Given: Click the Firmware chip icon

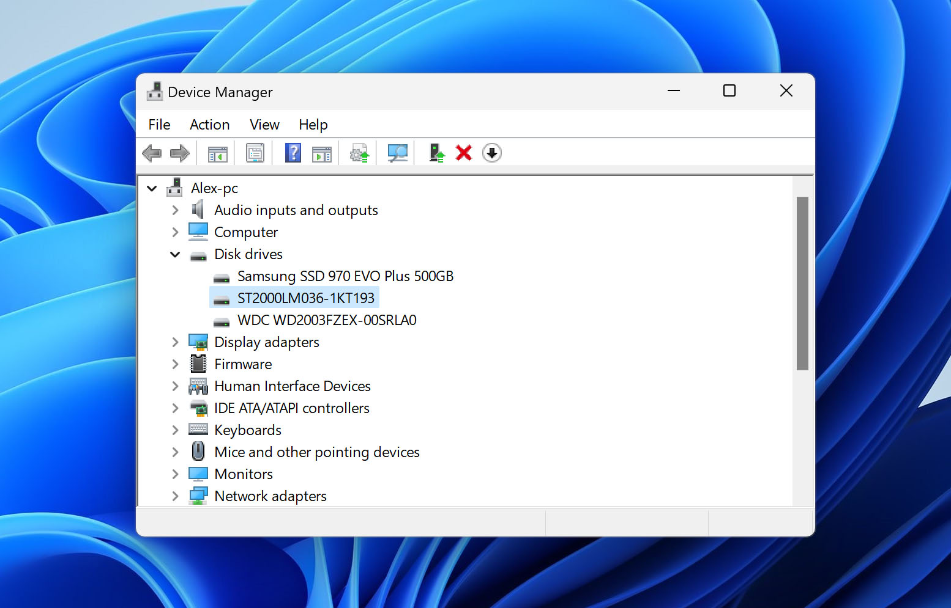Looking at the screenshot, I should tap(198, 364).
